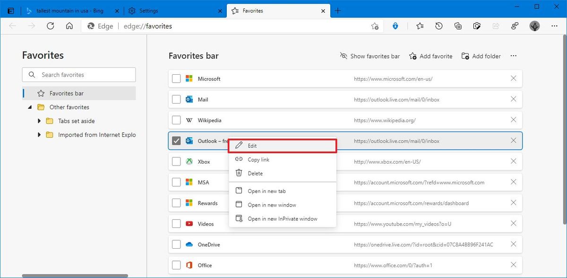The height and width of the screenshot is (278, 567).
Task: Check the Wikipedia favorite checkbox
Action: 176,120
